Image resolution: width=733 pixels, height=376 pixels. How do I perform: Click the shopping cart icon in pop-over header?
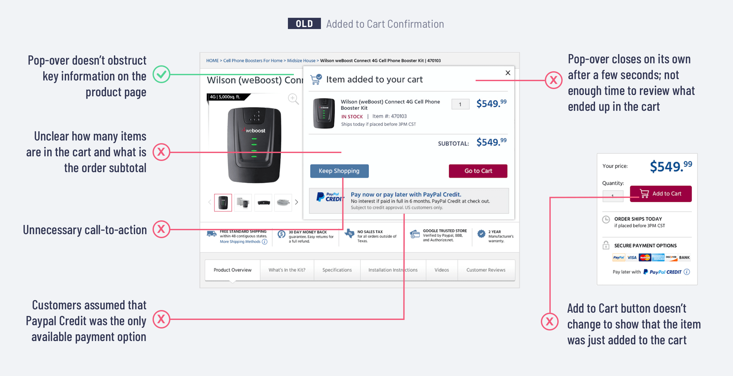coord(316,79)
